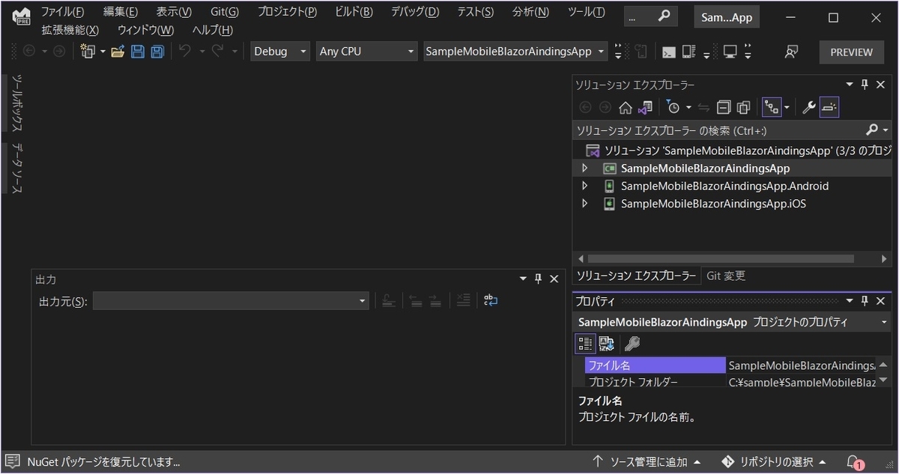Toggle word wrap in Output panel
The width and height of the screenshot is (899, 474).
tap(491, 300)
